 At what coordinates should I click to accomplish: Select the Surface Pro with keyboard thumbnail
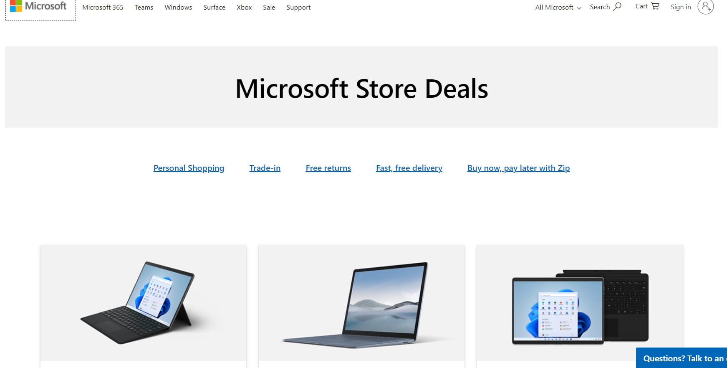coord(143,303)
